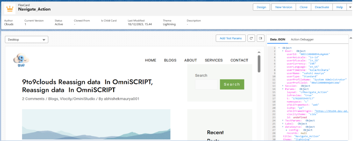The width and height of the screenshot is (354, 141).
Task: Click the Status value Active
Action: [x=59, y=24]
